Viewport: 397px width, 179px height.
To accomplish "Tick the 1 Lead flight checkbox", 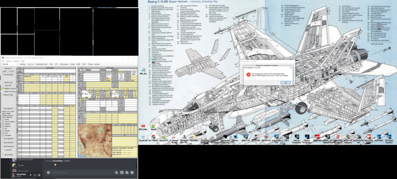I will tap(23, 85).
